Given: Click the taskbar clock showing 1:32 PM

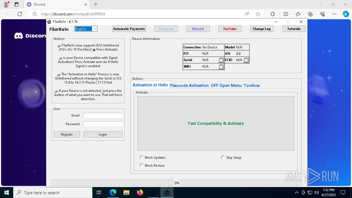Looking at the screenshot, I should click(x=329, y=193).
